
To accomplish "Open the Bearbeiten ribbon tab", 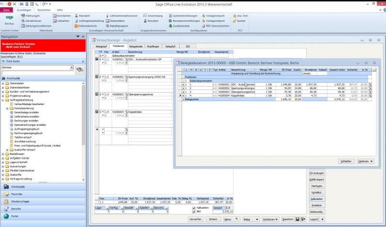I will [x=44, y=10].
